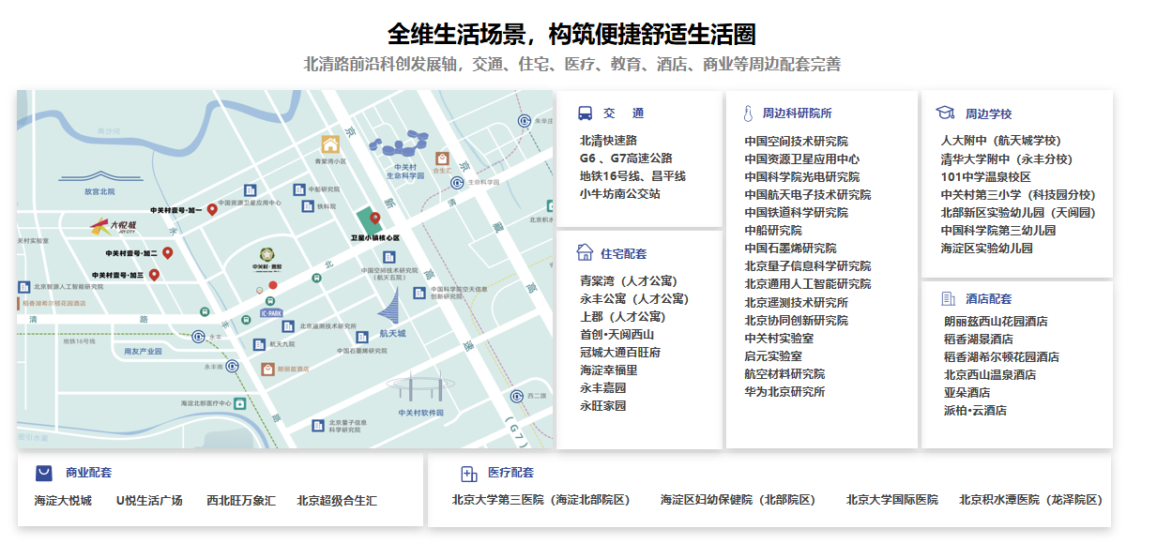
Task: Click 海淀区实验幼儿园 entry
Action: (x=986, y=248)
